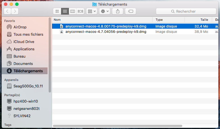Select Seag500Go_10.11 drive in sidebar
Image resolution: width=220 pixels, height=129 pixels.
pyautogui.click(x=28, y=87)
